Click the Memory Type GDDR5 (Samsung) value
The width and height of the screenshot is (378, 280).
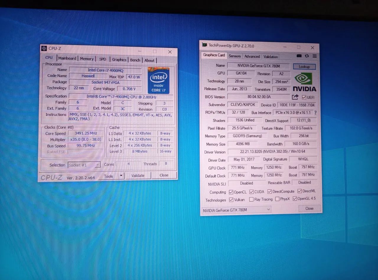tap(248, 136)
